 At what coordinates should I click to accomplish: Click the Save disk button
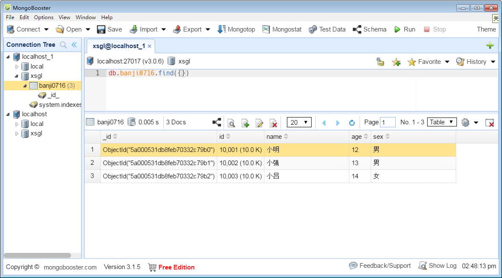110,29
